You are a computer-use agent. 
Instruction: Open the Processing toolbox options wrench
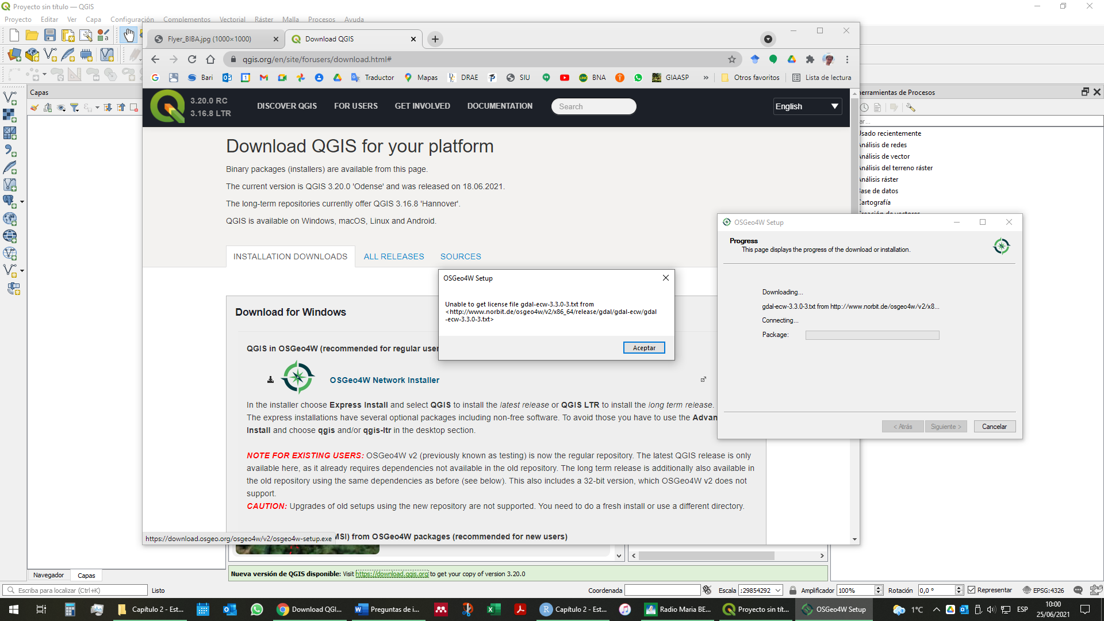(x=911, y=108)
